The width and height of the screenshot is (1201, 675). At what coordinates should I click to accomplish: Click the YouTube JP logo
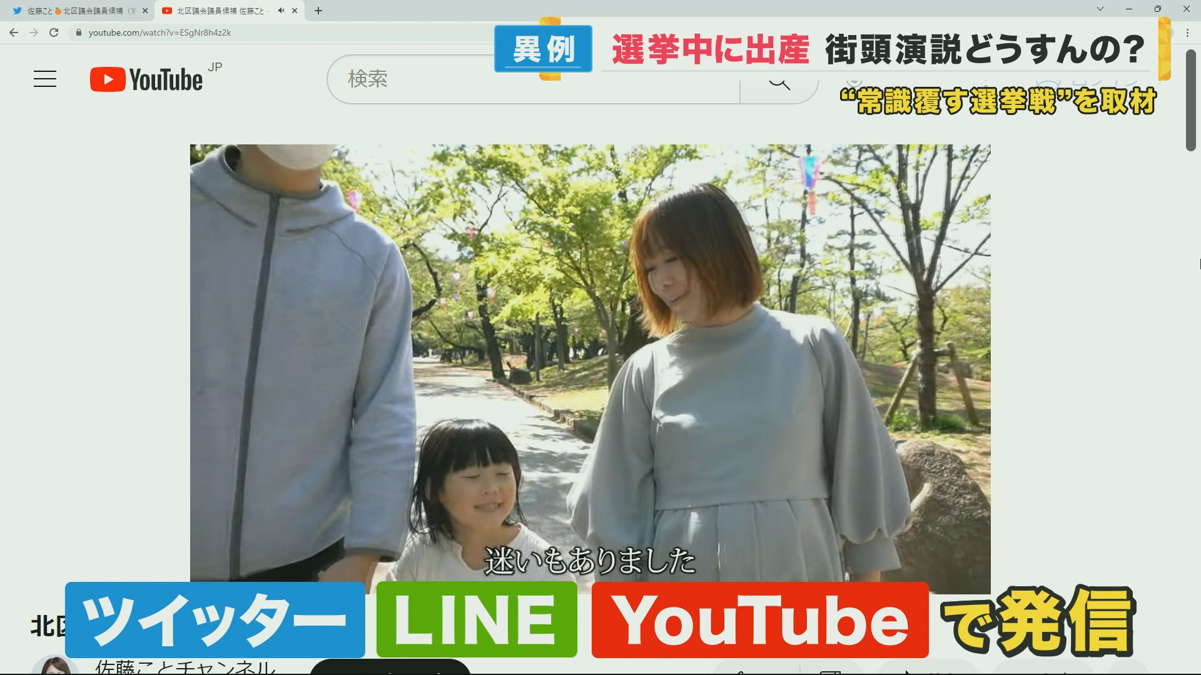(x=147, y=79)
